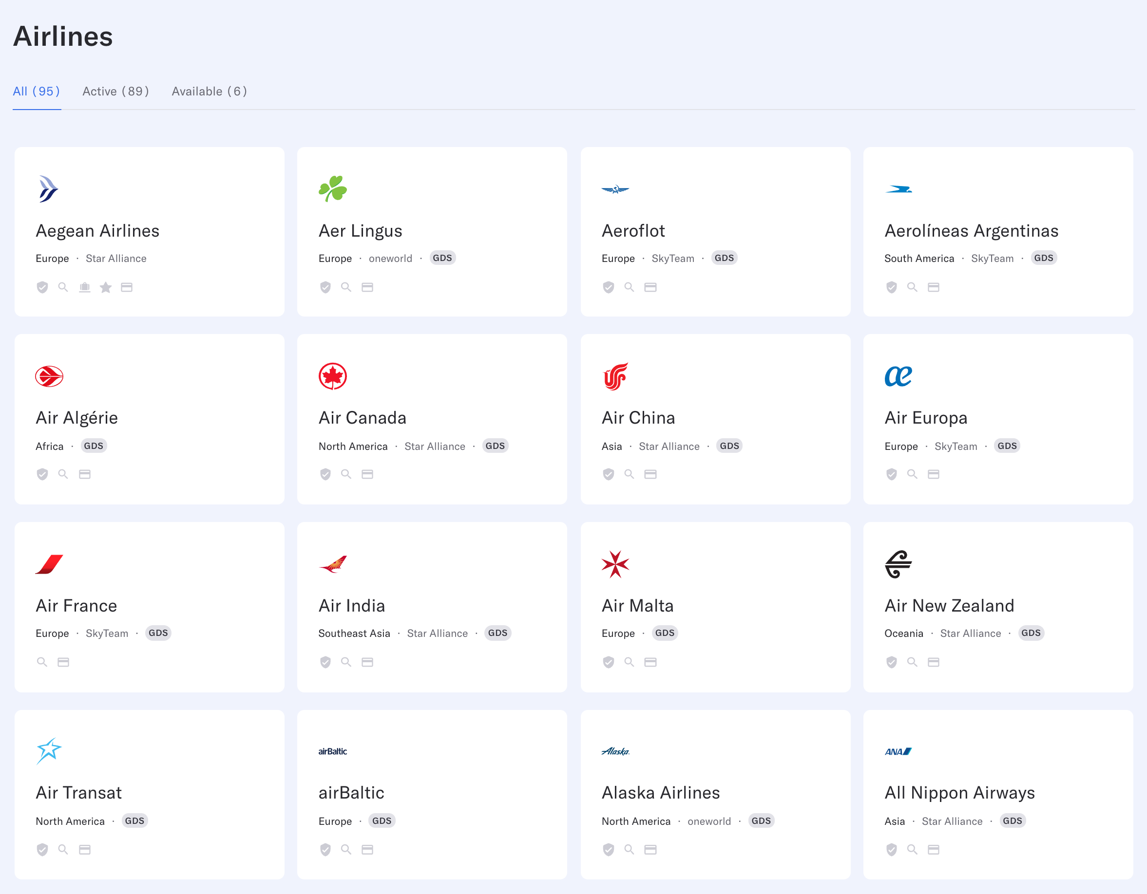Image resolution: width=1147 pixels, height=894 pixels.
Task: Click the star icon on Aegean Airlines card
Action: [106, 287]
